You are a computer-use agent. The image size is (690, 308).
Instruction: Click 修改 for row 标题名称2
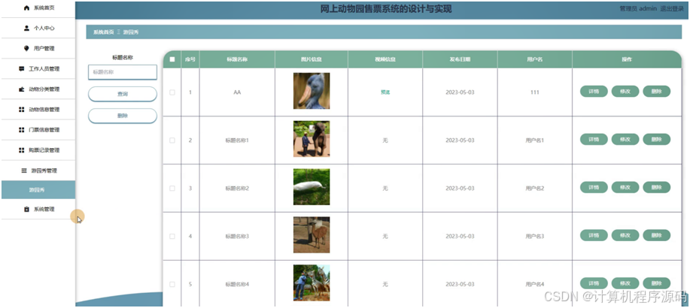pyautogui.click(x=625, y=187)
